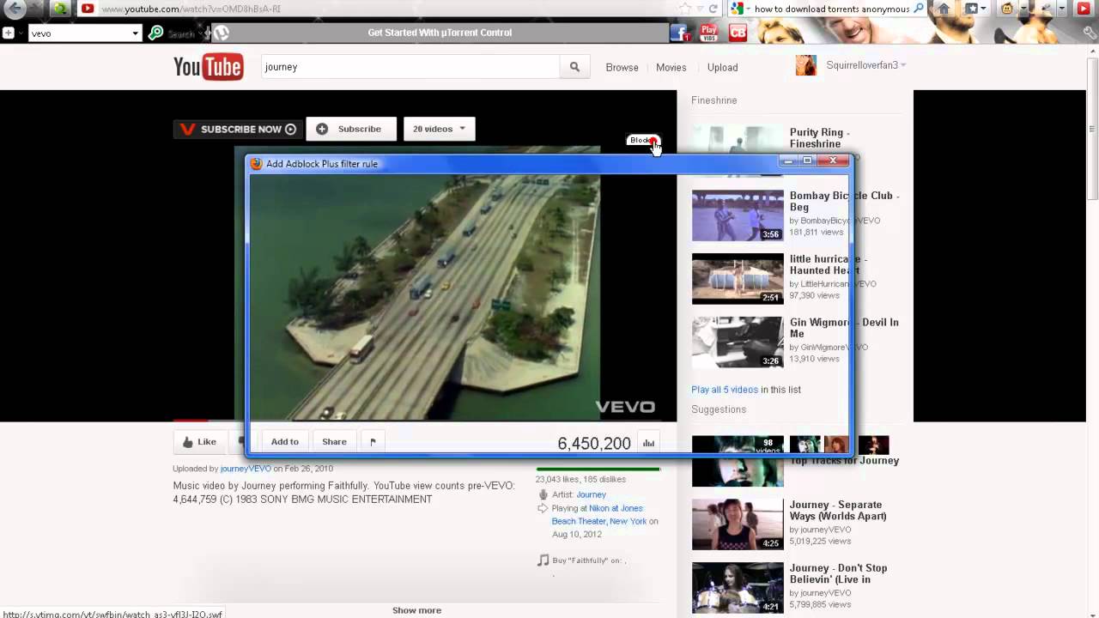Go to the Upload page

tap(722, 67)
